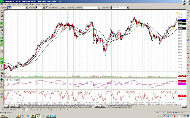
Task: Click the right arrow in bottom drawing toolbar
Action: 57,109
